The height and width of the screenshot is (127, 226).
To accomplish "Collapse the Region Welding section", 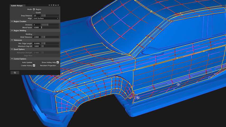I will pos(12,31).
